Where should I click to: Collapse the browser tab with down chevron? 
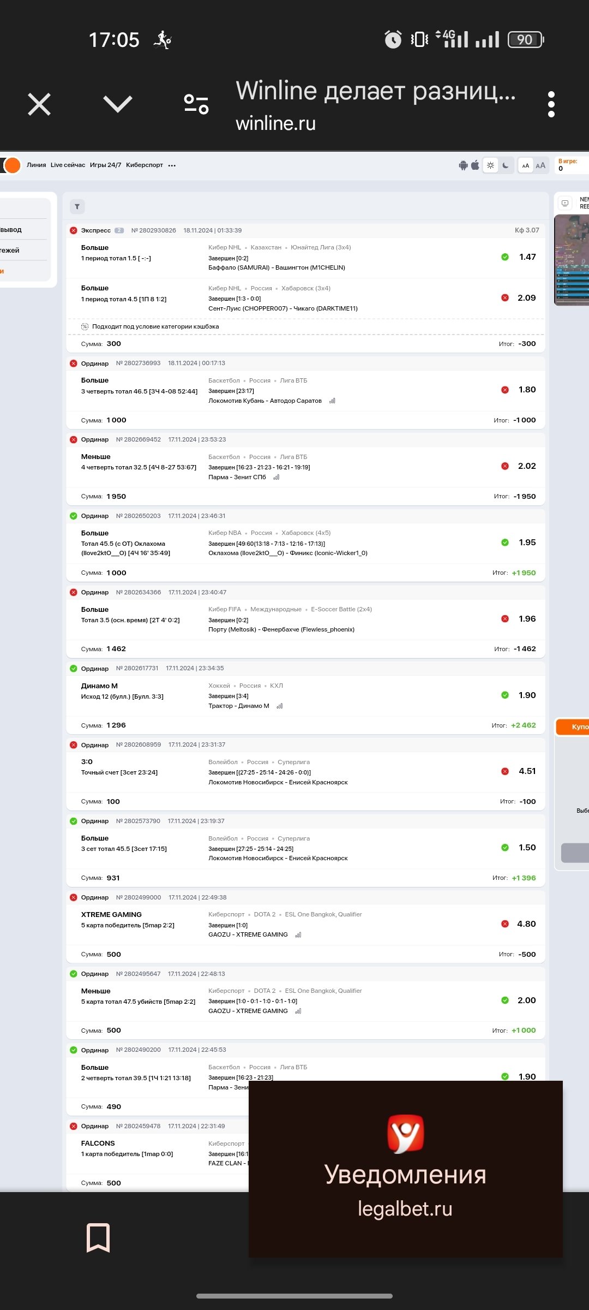click(x=118, y=104)
